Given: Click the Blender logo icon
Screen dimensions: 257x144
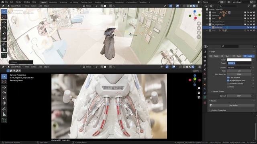Looking at the screenshot, I should pos(2,2).
